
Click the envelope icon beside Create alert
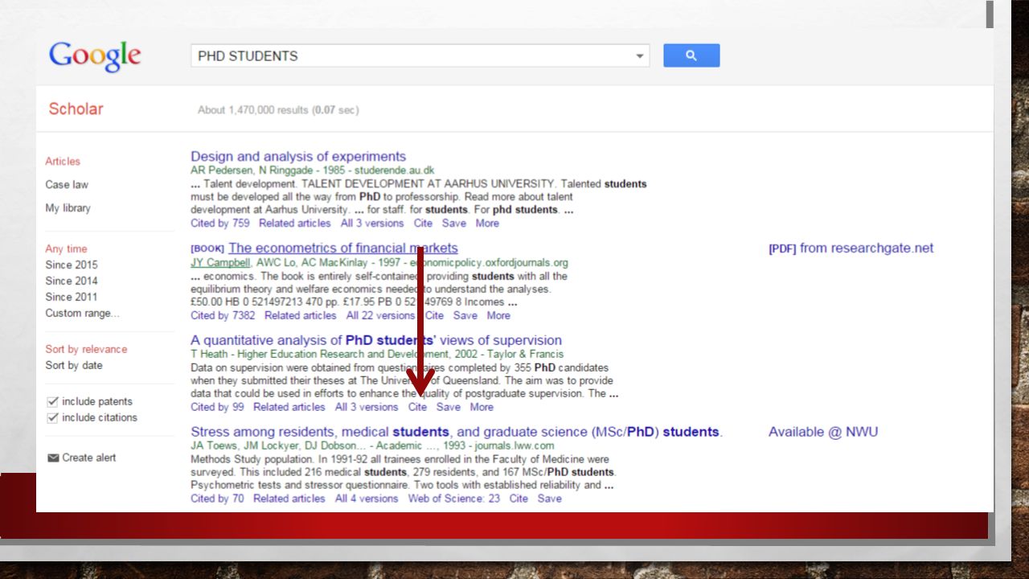[x=53, y=458]
